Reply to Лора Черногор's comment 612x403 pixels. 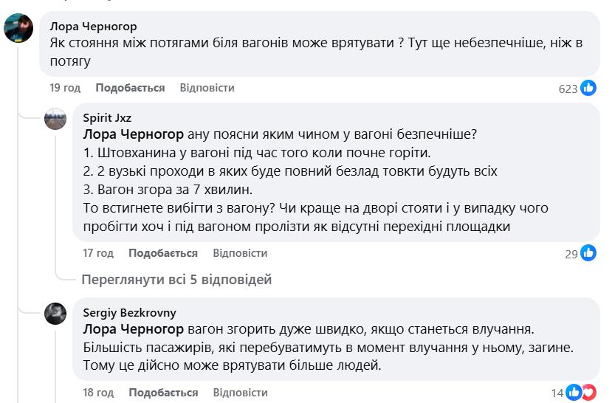coord(207,88)
